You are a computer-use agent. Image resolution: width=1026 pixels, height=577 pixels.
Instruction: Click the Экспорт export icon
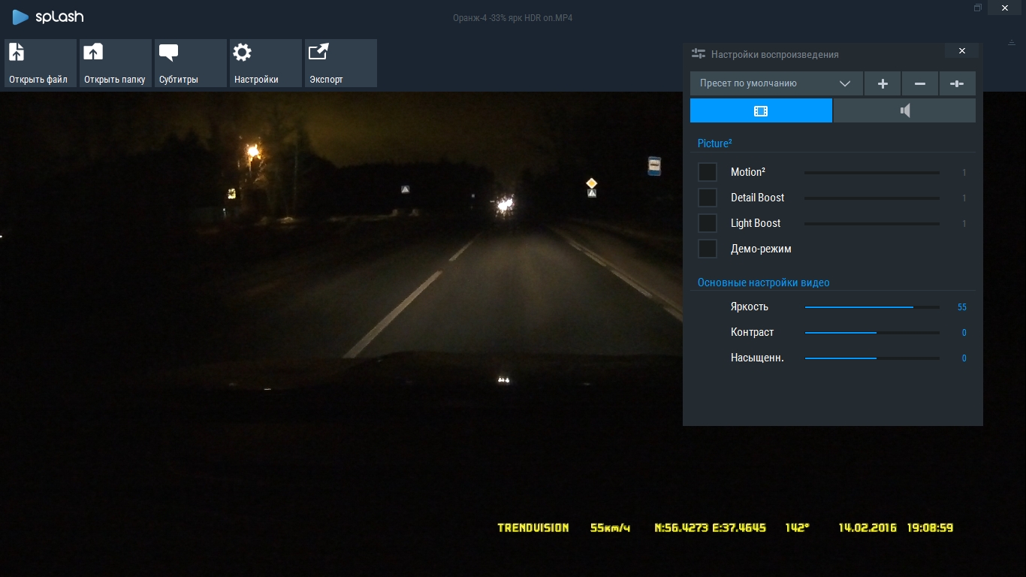coord(318,53)
